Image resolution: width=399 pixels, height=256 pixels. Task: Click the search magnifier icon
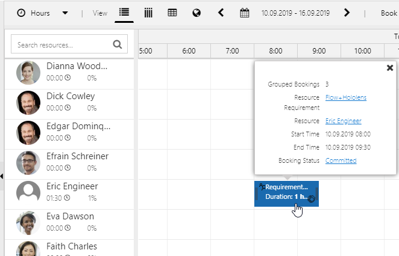118,44
